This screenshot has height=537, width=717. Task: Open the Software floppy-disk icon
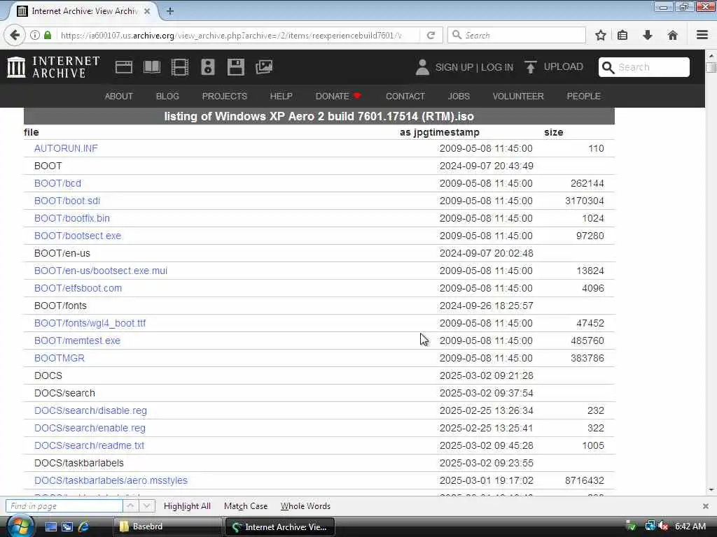pos(235,67)
